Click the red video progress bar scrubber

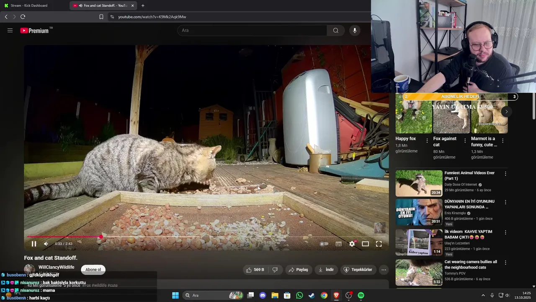pyautogui.click(x=101, y=237)
